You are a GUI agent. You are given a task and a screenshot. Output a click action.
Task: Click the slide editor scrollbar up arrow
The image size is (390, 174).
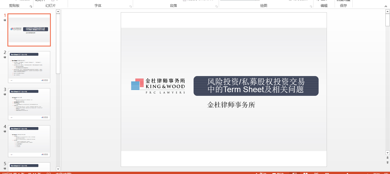click(x=387, y=12)
